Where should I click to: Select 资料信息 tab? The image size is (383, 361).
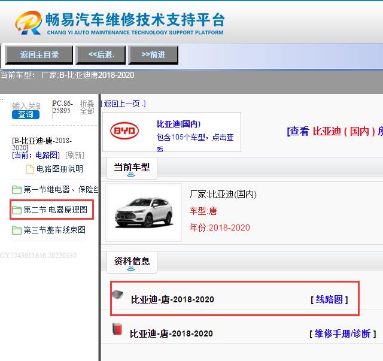pyautogui.click(x=132, y=261)
